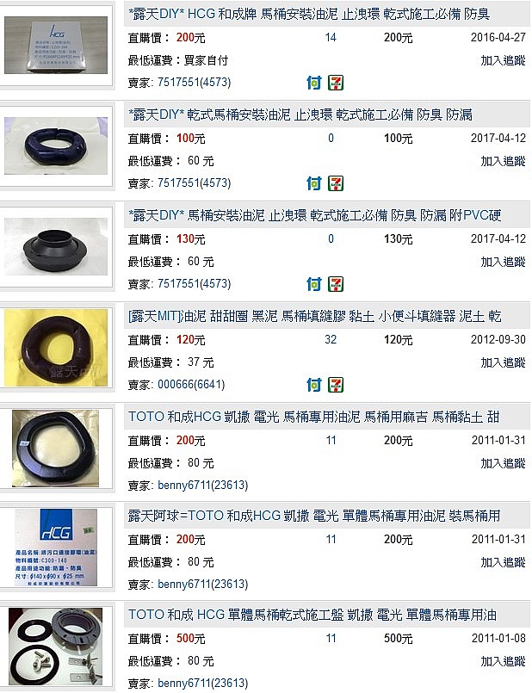Click the 付 payment icon on 100元 listing
The image size is (532, 693).
[314, 183]
